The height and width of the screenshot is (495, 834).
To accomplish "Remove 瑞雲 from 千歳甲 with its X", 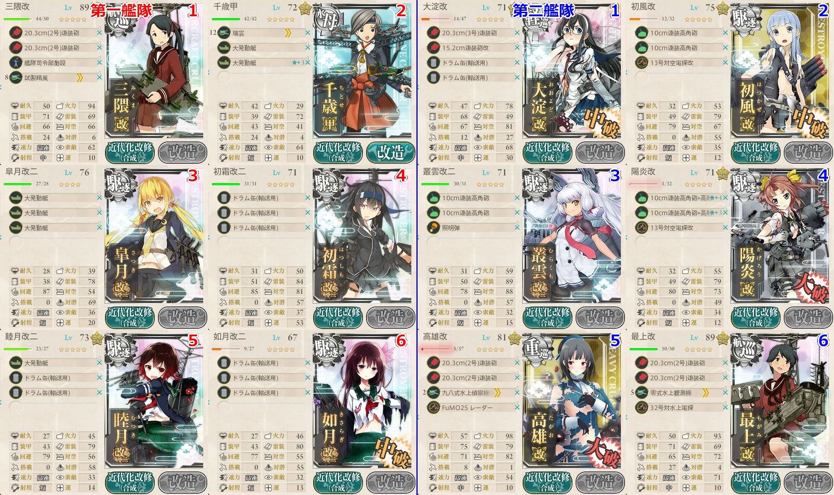I will [x=308, y=33].
